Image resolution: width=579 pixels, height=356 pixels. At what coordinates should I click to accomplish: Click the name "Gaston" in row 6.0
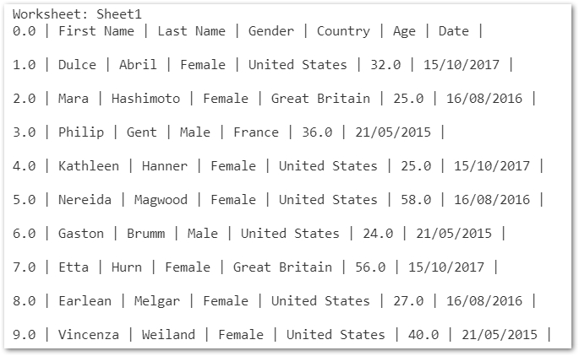(81, 234)
